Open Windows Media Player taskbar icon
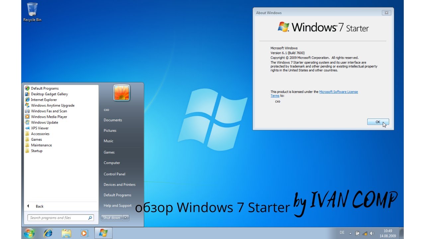 point(85,233)
